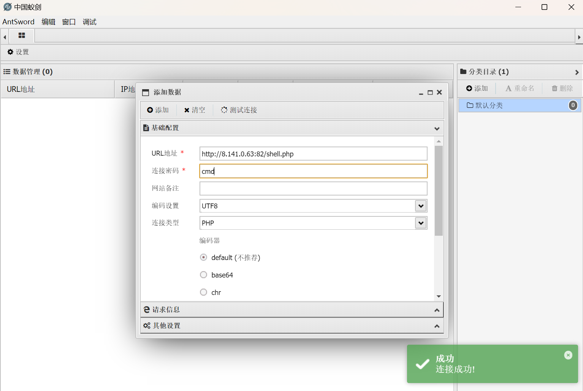583x391 pixels.
Task: Click the 请求信息 section icon
Action: [x=146, y=310]
